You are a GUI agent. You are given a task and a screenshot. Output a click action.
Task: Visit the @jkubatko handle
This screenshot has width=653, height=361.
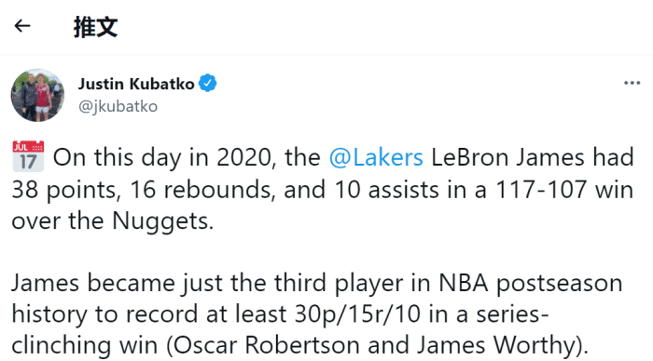[118, 106]
